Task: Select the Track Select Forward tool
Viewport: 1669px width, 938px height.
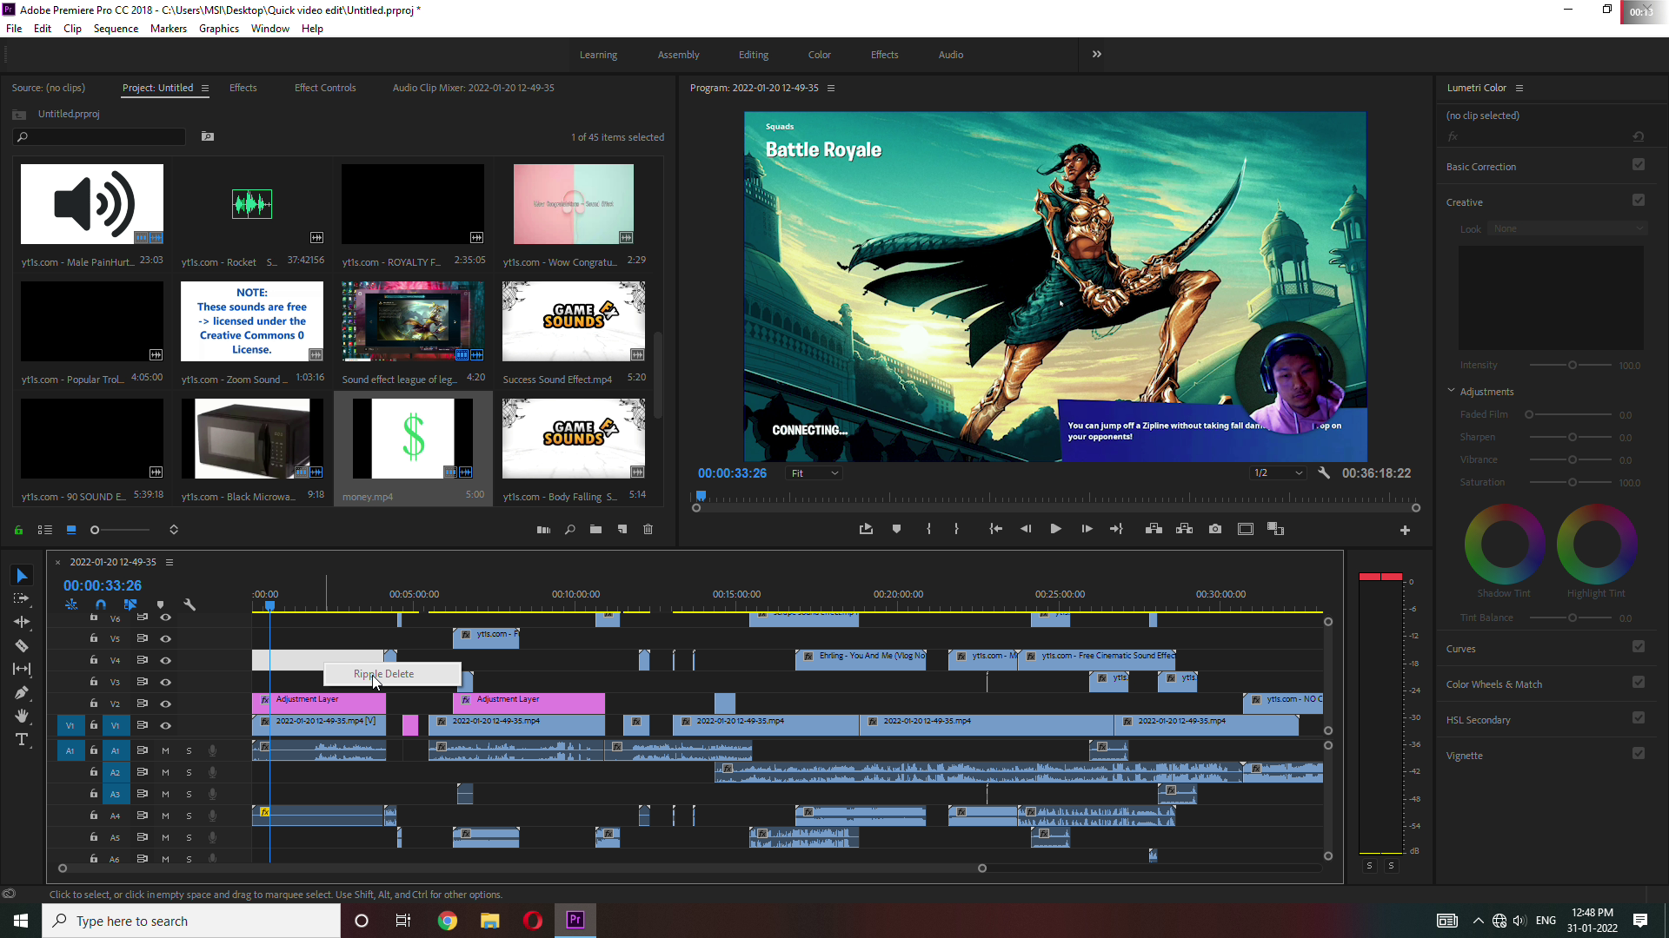Action: point(22,598)
